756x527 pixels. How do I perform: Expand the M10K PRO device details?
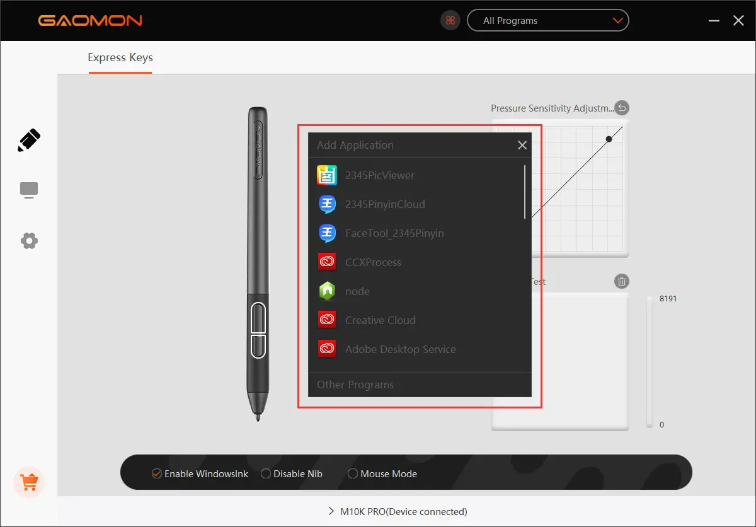[396, 511]
